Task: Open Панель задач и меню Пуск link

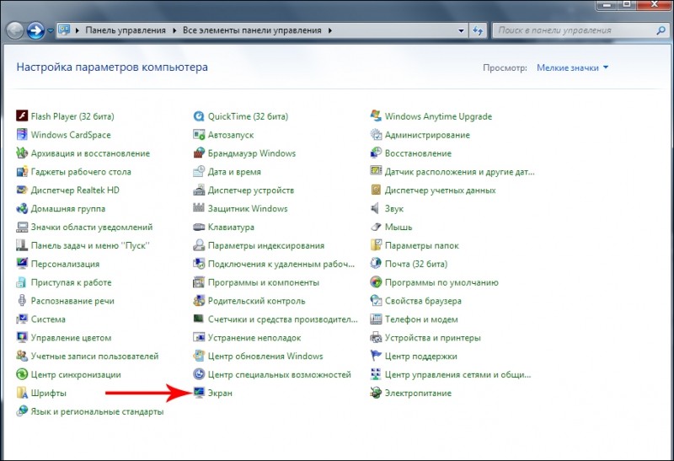Action: pyautogui.click(x=90, y=245)
